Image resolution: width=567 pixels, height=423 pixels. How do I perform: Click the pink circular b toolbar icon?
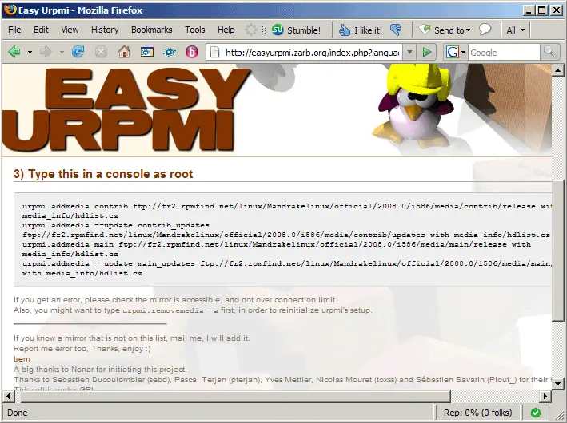(x=192, y=52)
